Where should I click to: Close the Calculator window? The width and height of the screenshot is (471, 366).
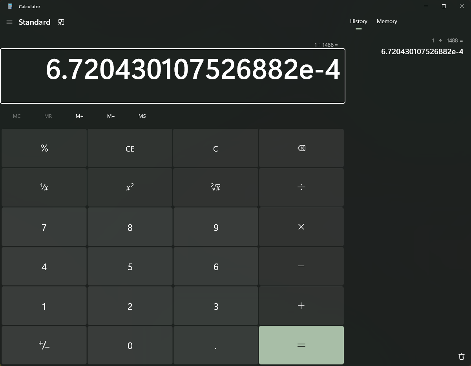click(462, 6)
